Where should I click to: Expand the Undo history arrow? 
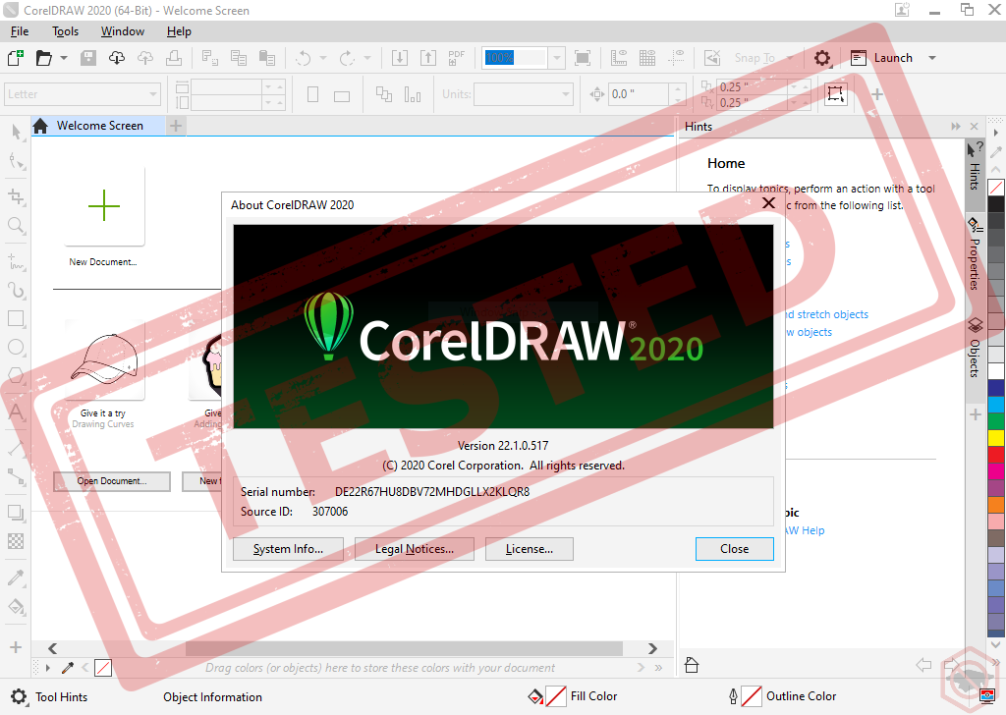coord(322,58)
